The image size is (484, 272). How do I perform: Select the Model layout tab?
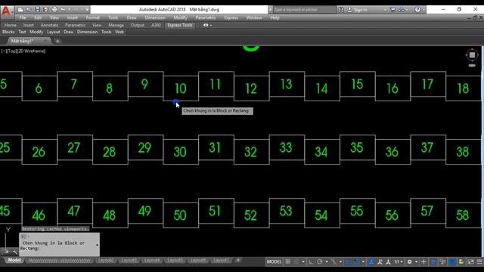[14, 260]
